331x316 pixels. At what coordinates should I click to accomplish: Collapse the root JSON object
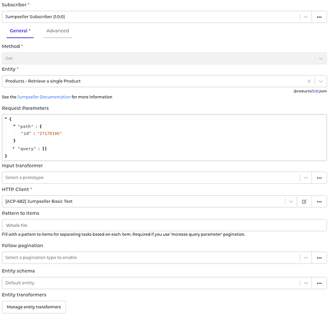coord(6,119)
